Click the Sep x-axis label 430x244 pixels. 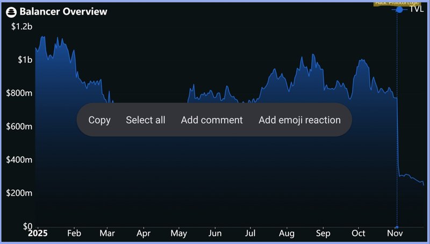[x=323, y=234]
